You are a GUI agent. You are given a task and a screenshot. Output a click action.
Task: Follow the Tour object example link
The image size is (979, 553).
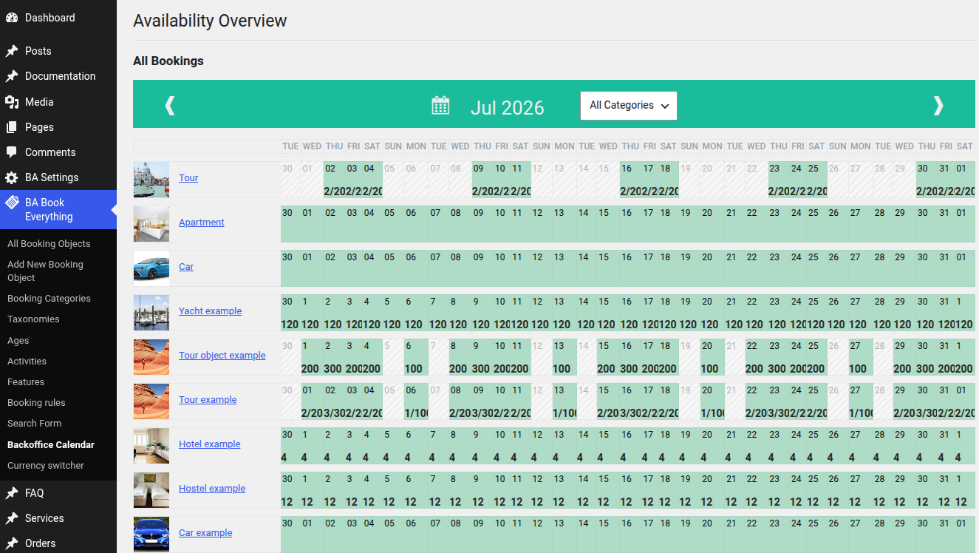pyautogui.click(x=222, y=356)
